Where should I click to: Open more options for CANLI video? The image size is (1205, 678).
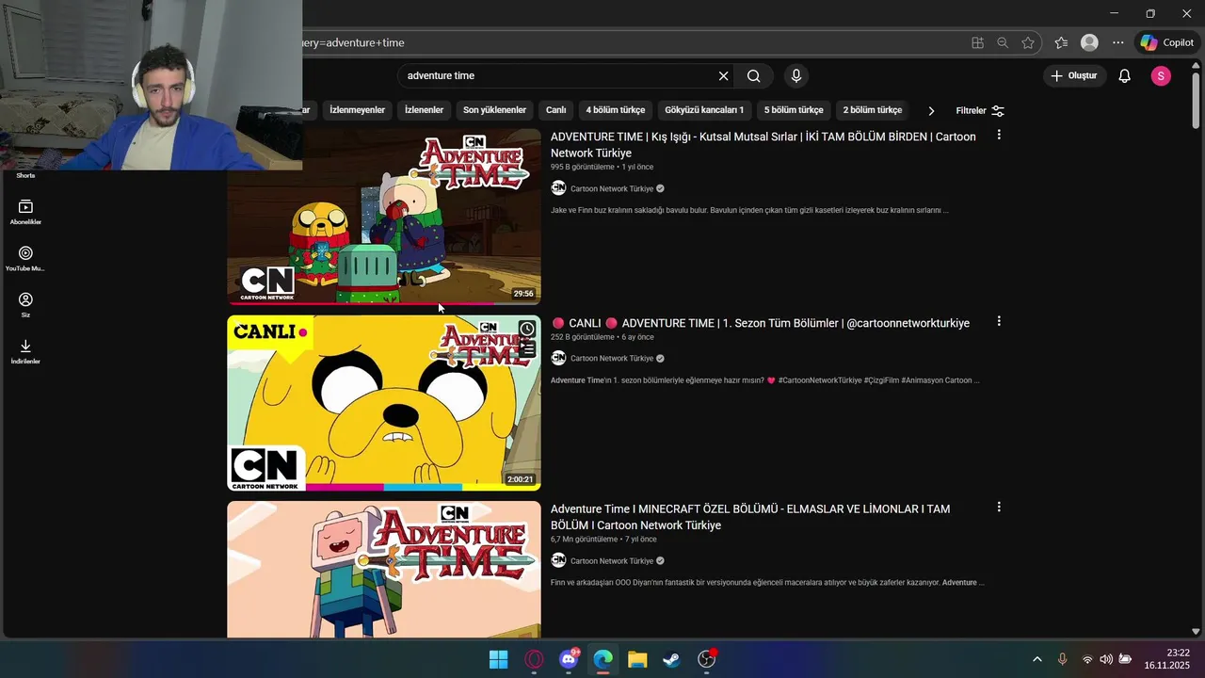pyautogui.click(x=999, y=321)
